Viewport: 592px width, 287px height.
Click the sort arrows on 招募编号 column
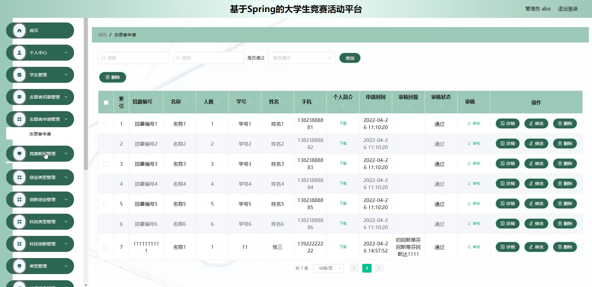156,102
